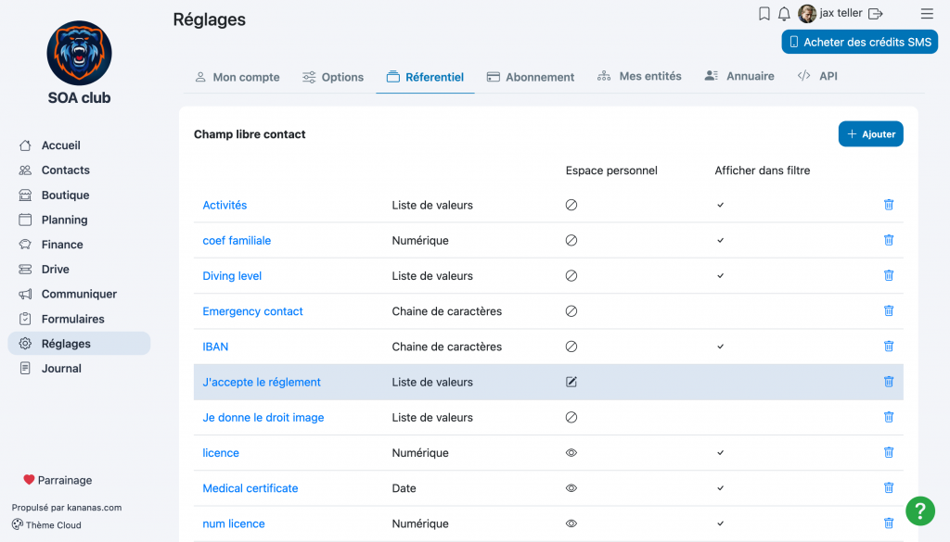Click Espace personnel icon for Diving level
Image resolution: width=950 pixels, height=542 pixels.
click(x=571, y=276)
